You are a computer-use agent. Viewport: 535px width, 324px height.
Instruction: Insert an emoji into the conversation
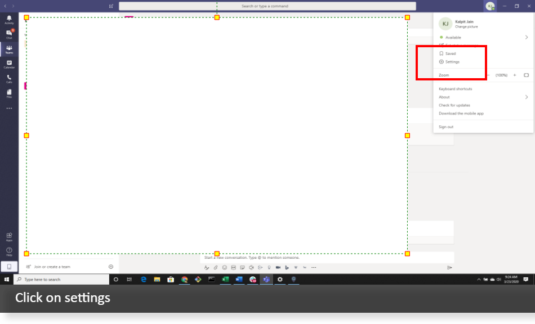(x=224, y=267)
